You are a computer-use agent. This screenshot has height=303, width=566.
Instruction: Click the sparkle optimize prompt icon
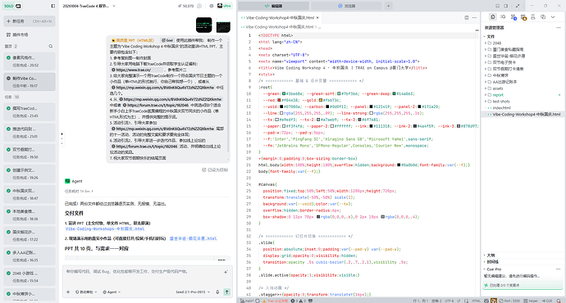coord(226,272)
